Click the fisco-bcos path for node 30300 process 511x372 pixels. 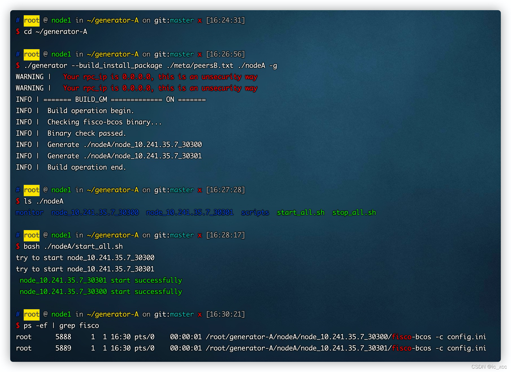[319, 337]
